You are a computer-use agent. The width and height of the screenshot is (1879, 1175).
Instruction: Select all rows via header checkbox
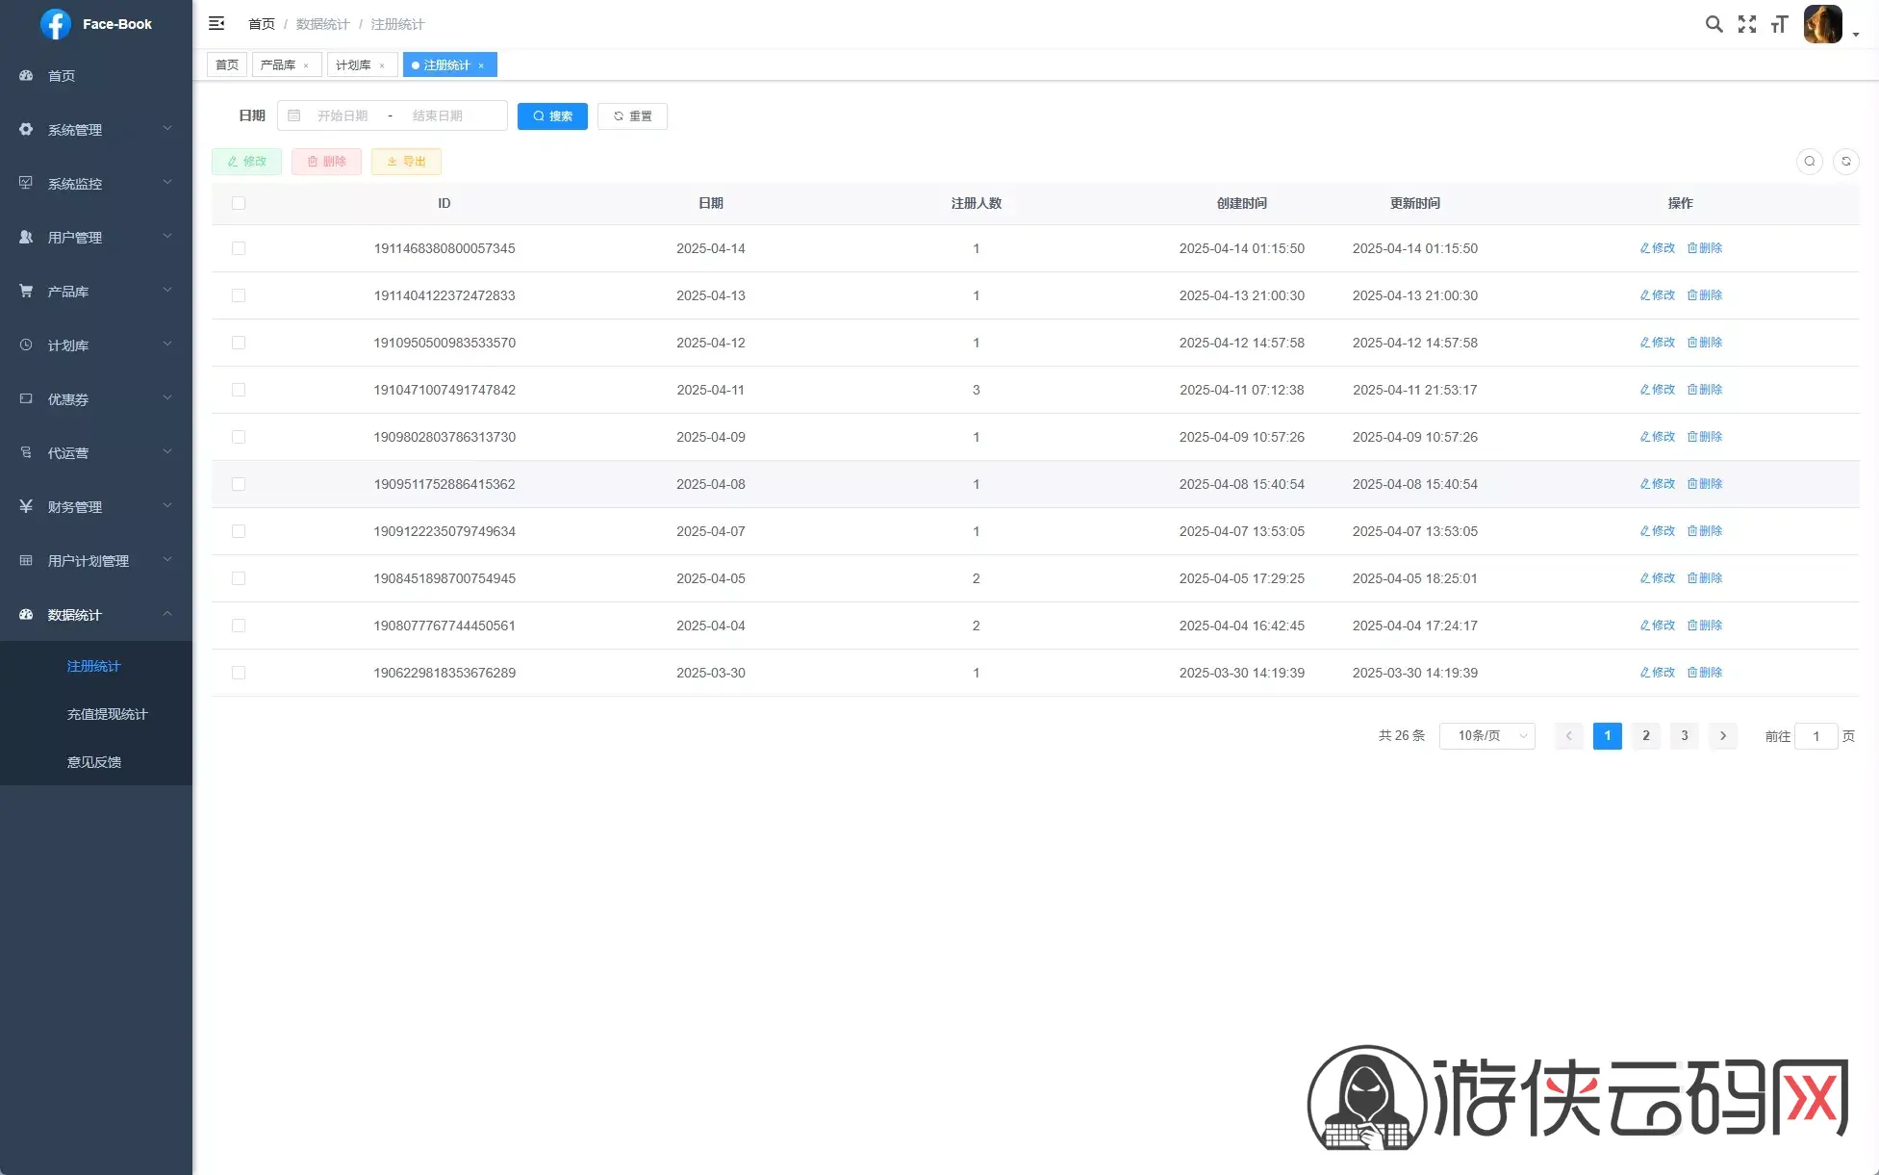point(239,203)
